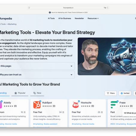Click HubSpot's verified badge
Image resolution: width=136 pixels, height=136 pixels.
click(40, 101)
